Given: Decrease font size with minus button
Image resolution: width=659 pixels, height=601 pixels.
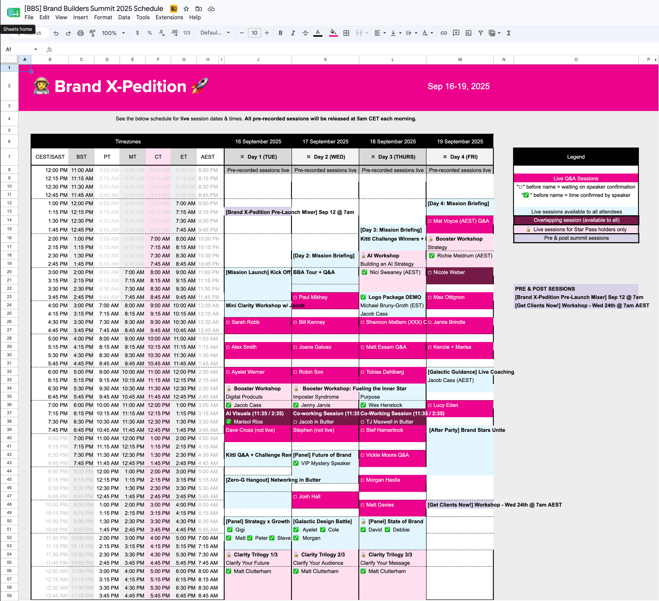Looking at the screenshot, I should 242,33.
